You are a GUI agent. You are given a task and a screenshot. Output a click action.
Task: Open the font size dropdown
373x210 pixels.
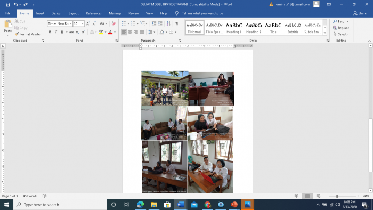click(x=83, y=23)
